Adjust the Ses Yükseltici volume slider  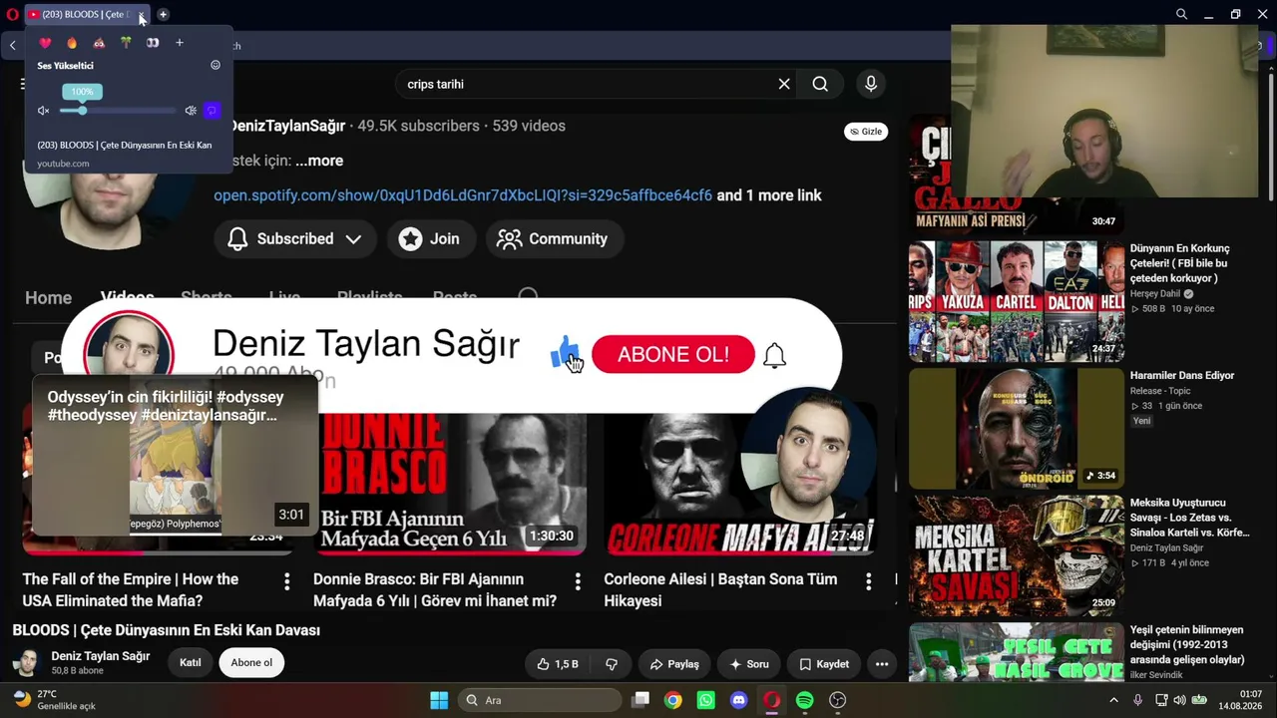[x=118, y=111]
